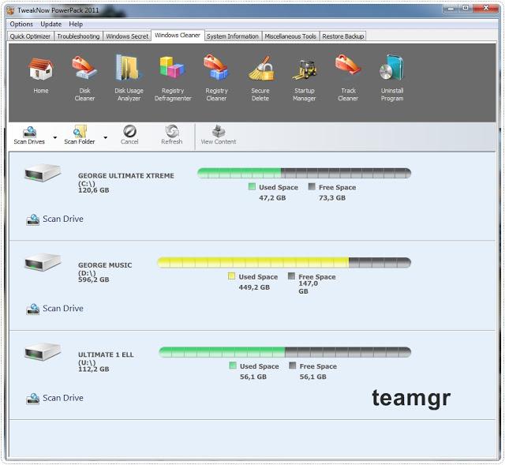The height and width of the screenshot is (465, 505).
Task: Click the 47,2 GB used space value
Action: pyautogui.click(x=272, y=198)
